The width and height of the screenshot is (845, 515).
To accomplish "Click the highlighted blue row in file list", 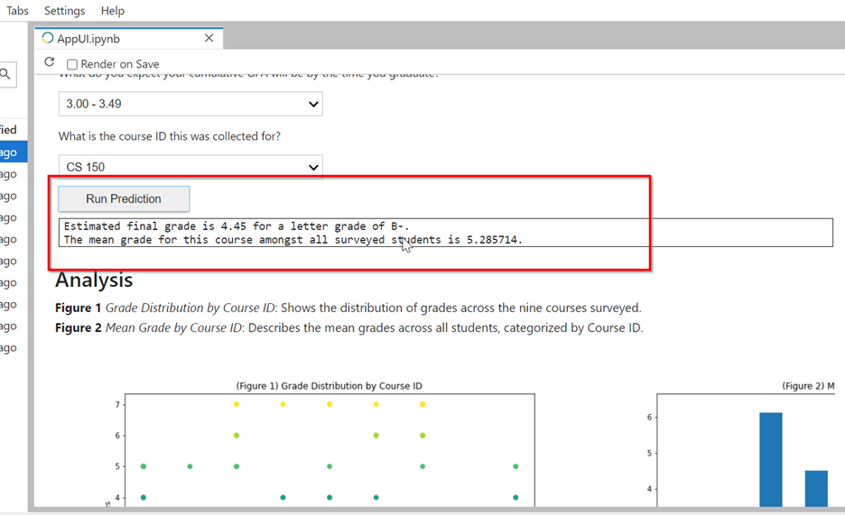I will 14,152.
